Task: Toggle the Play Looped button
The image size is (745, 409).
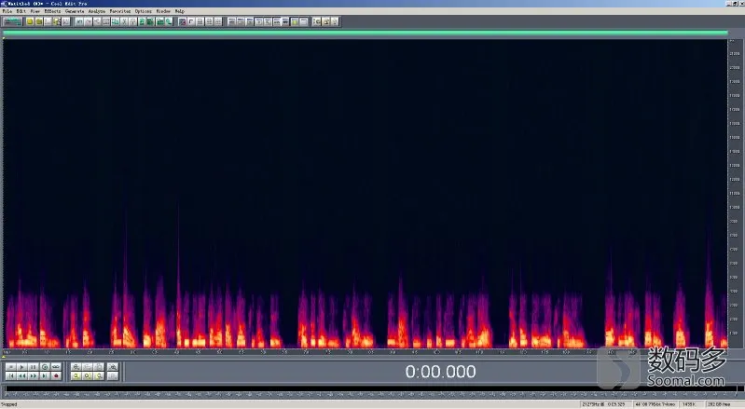Action: click(x=56, y=367)
